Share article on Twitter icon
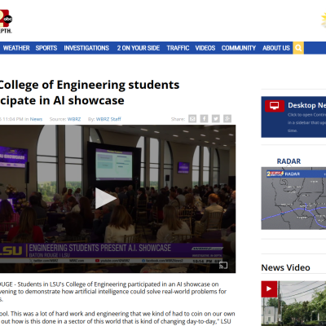This screenshot has height=326, width=326. point(216,119)
